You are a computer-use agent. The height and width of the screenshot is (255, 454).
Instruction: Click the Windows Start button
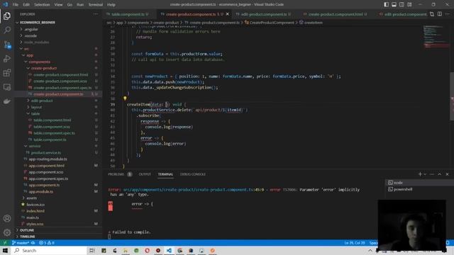[5, 250]
